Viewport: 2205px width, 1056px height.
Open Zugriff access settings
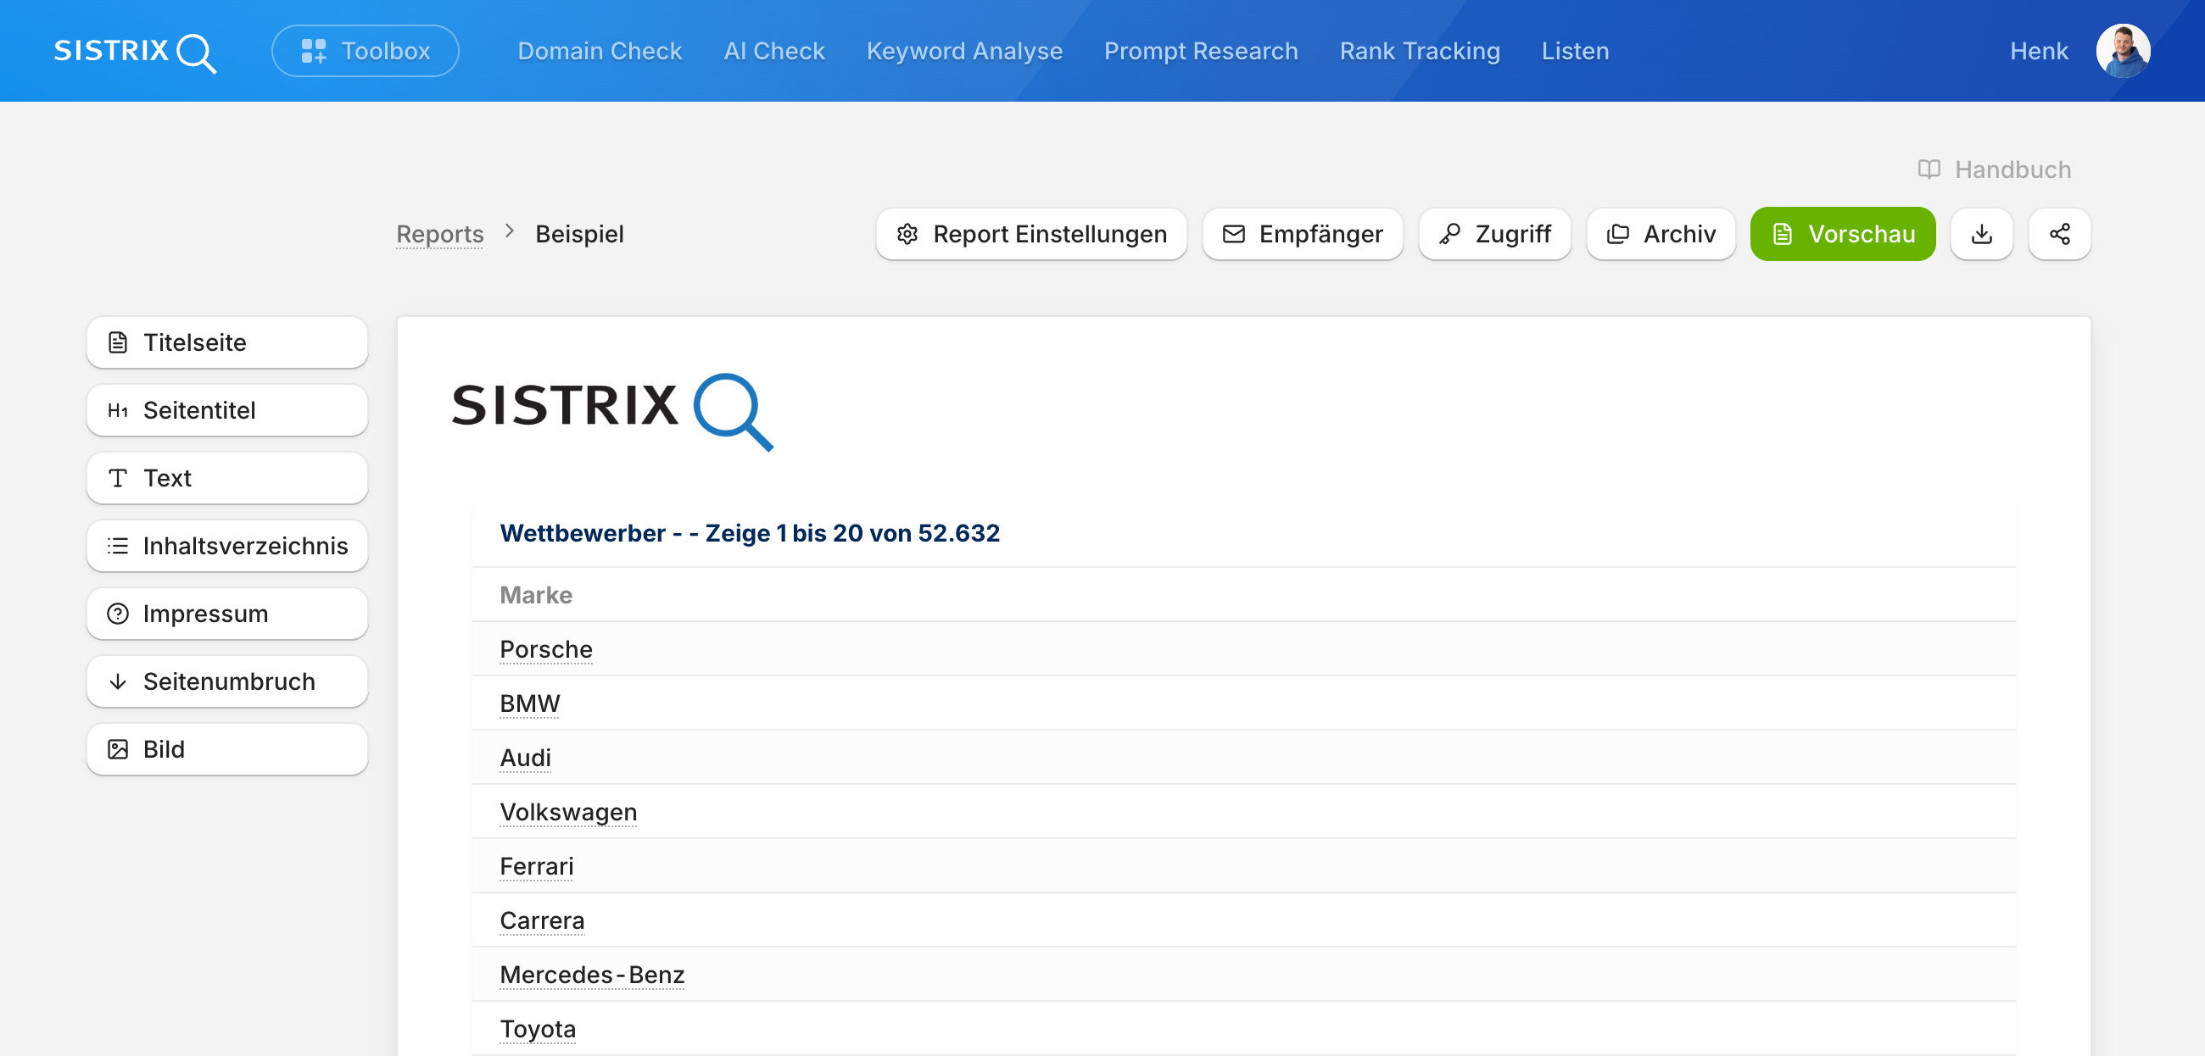pyautogui.click(x=1494, y=234)
